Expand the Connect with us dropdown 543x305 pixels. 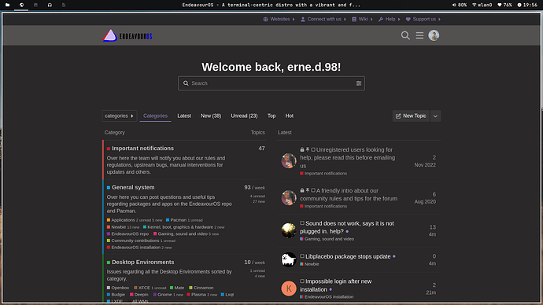(323, 19)
